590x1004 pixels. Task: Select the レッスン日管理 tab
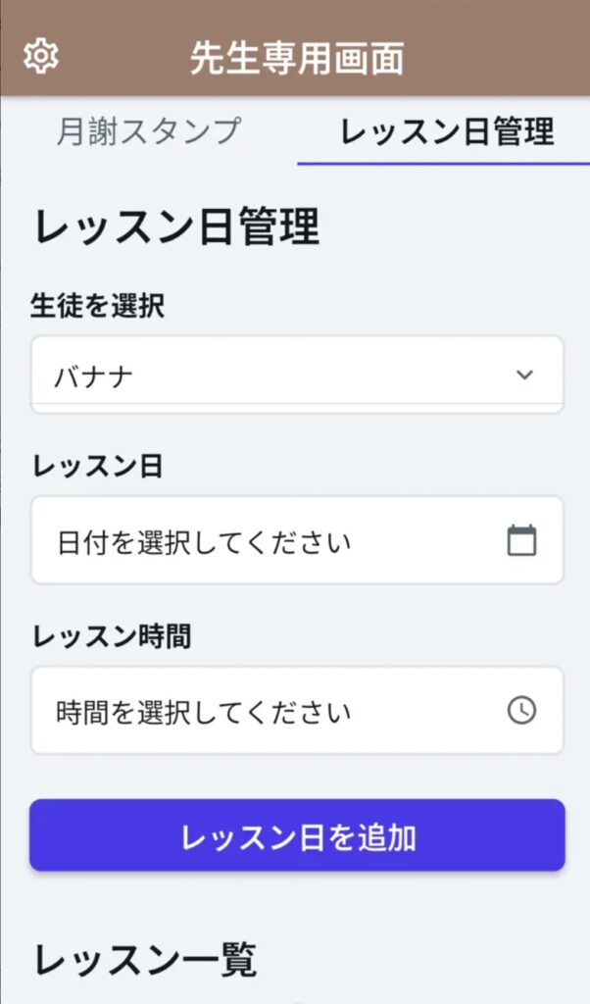point(447,131)
